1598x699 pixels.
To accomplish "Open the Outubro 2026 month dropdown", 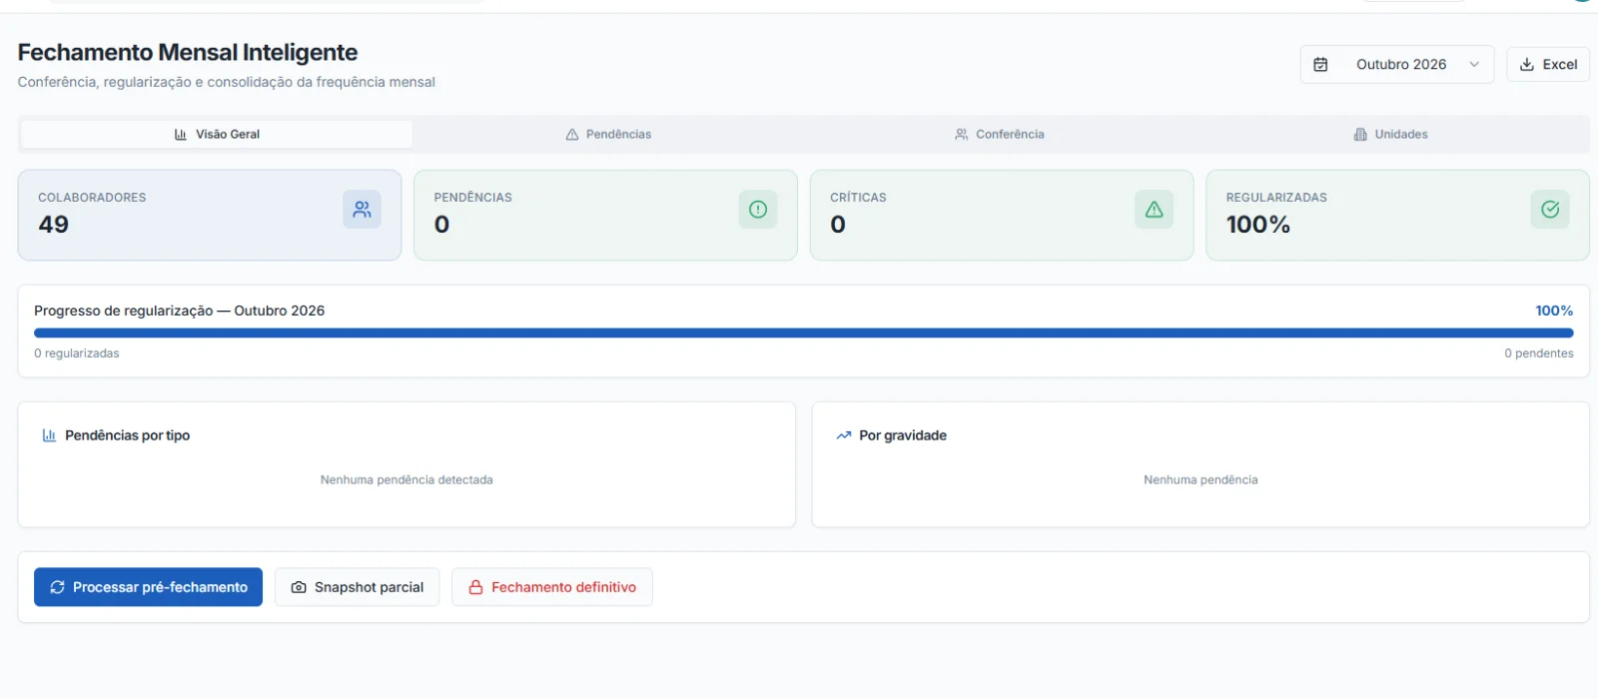I will (x=1396, y=64).
